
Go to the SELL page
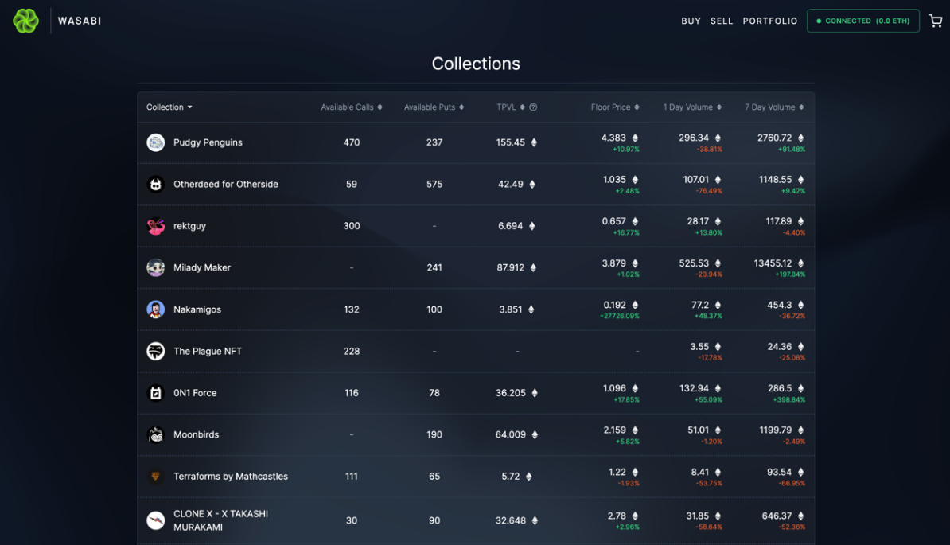pos(722,21)
